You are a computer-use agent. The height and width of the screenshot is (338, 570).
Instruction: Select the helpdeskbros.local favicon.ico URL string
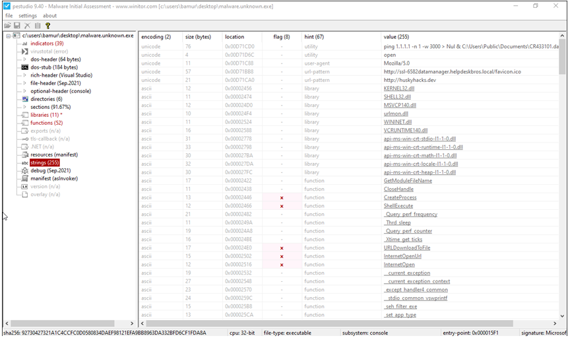click(452, 72)
